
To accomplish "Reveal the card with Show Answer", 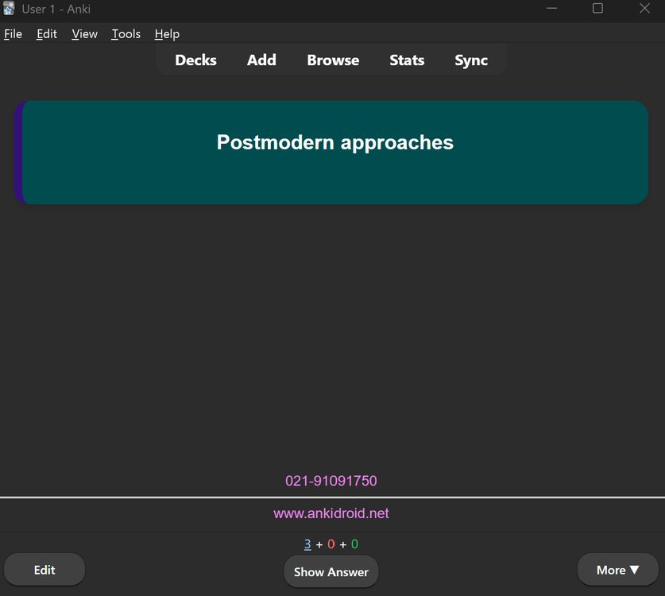I will [331, 571].
